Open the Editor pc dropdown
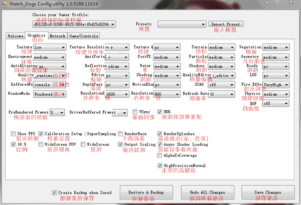Screen dimensions: 301x205 [117, 76]
